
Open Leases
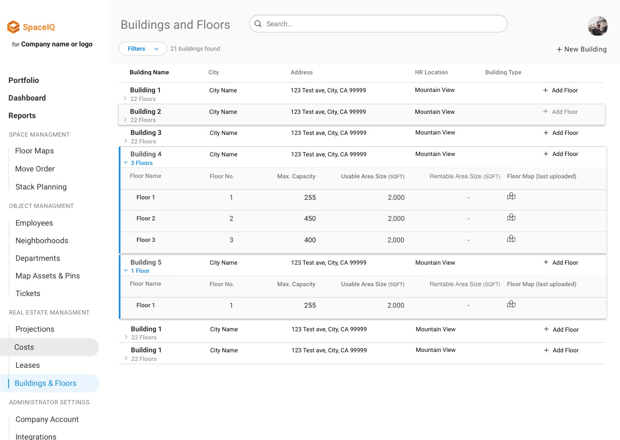click(28, 365)
